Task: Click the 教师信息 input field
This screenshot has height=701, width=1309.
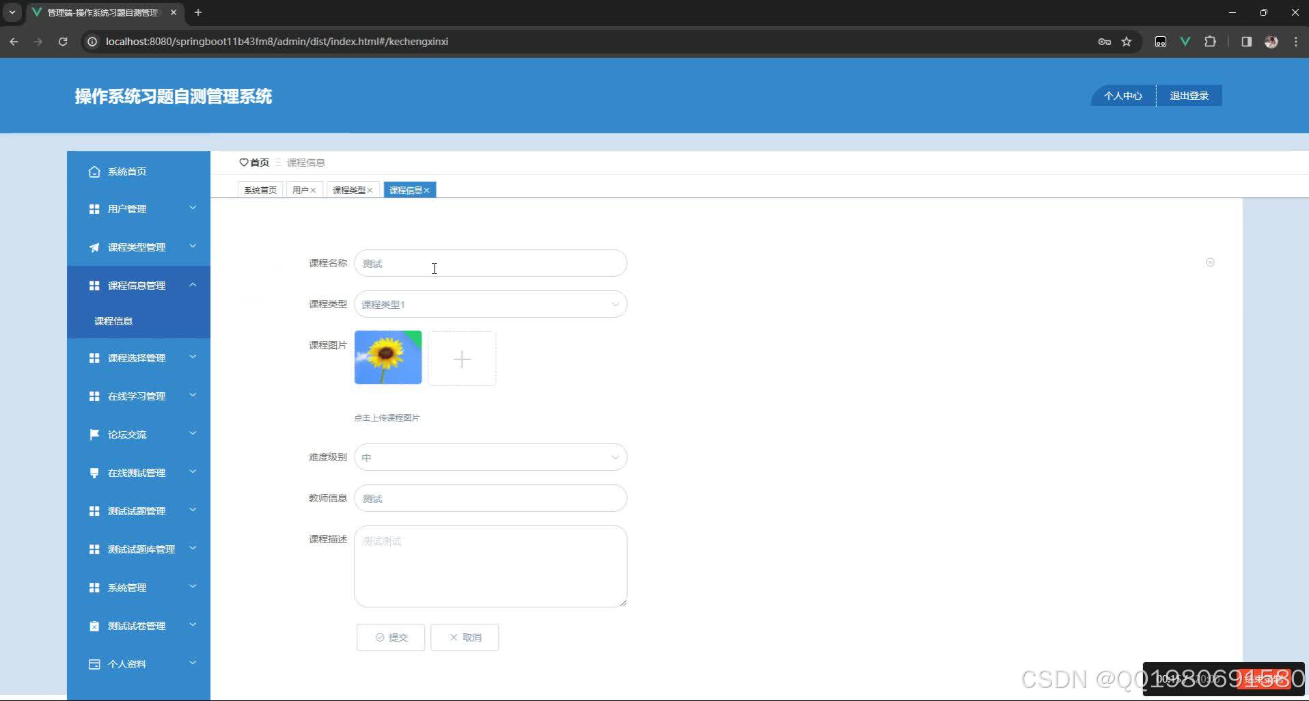Action: (x=491, y=498)
